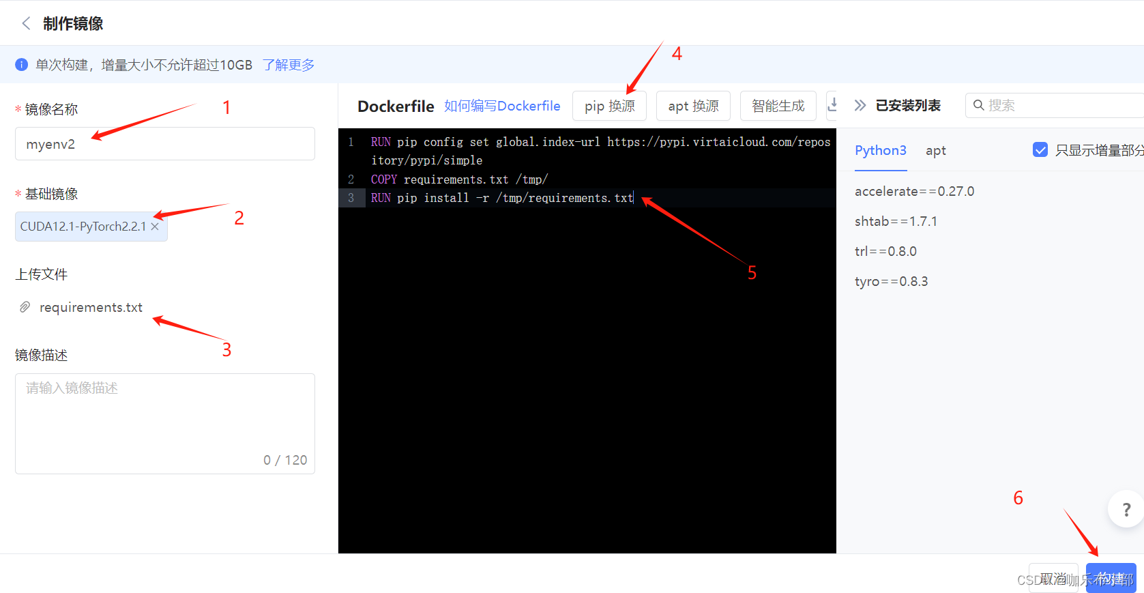Click the COPY requirements.txt /tmp/ line
This screenshot has height=593, width=1144.
[x=459, y=179]
